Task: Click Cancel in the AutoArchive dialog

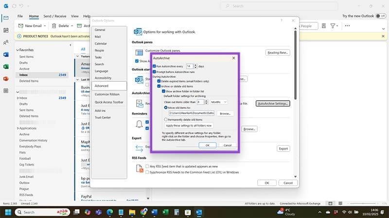Action: click(228, 145)
